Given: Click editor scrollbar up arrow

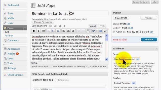Looking at the screenshot, I should [x=107, y=35].
